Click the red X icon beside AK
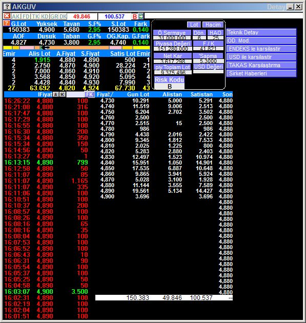This screenshot has height=323, width=306. 7,16
